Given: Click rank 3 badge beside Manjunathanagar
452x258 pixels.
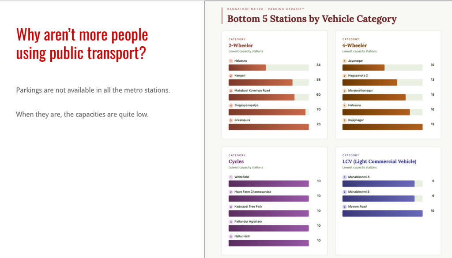Looking at the screenshot, I should click(x=344, y=90).
